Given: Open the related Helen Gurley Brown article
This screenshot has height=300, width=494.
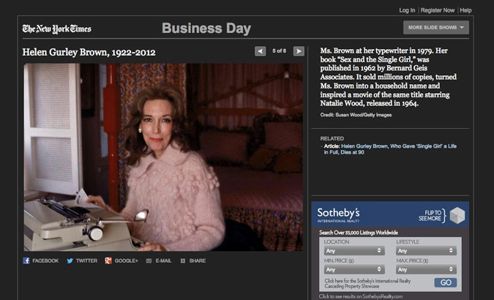Looking at the screenshot, I should [390, 149].
